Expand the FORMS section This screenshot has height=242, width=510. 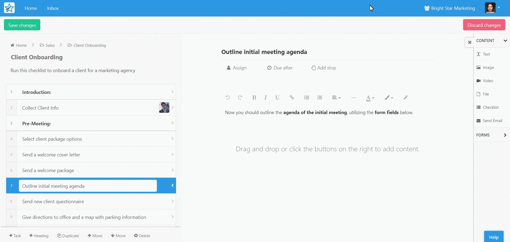click(x=505, y=135)
